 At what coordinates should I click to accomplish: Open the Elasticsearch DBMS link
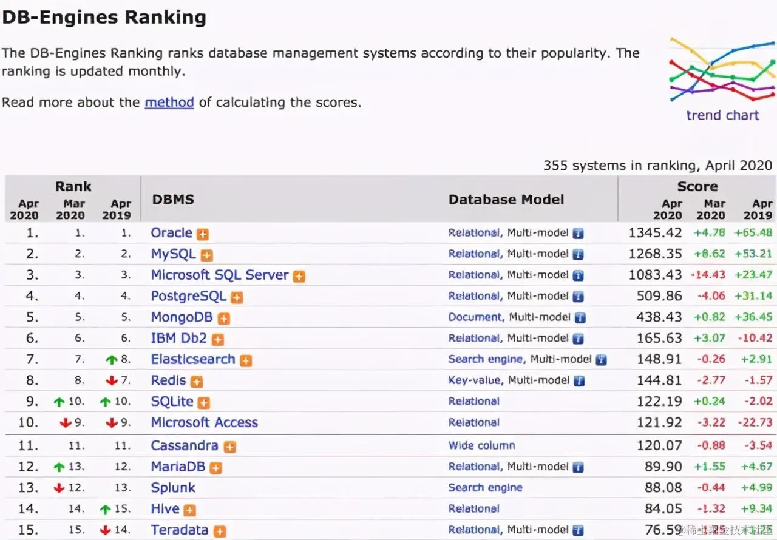(x=193, y=359)
